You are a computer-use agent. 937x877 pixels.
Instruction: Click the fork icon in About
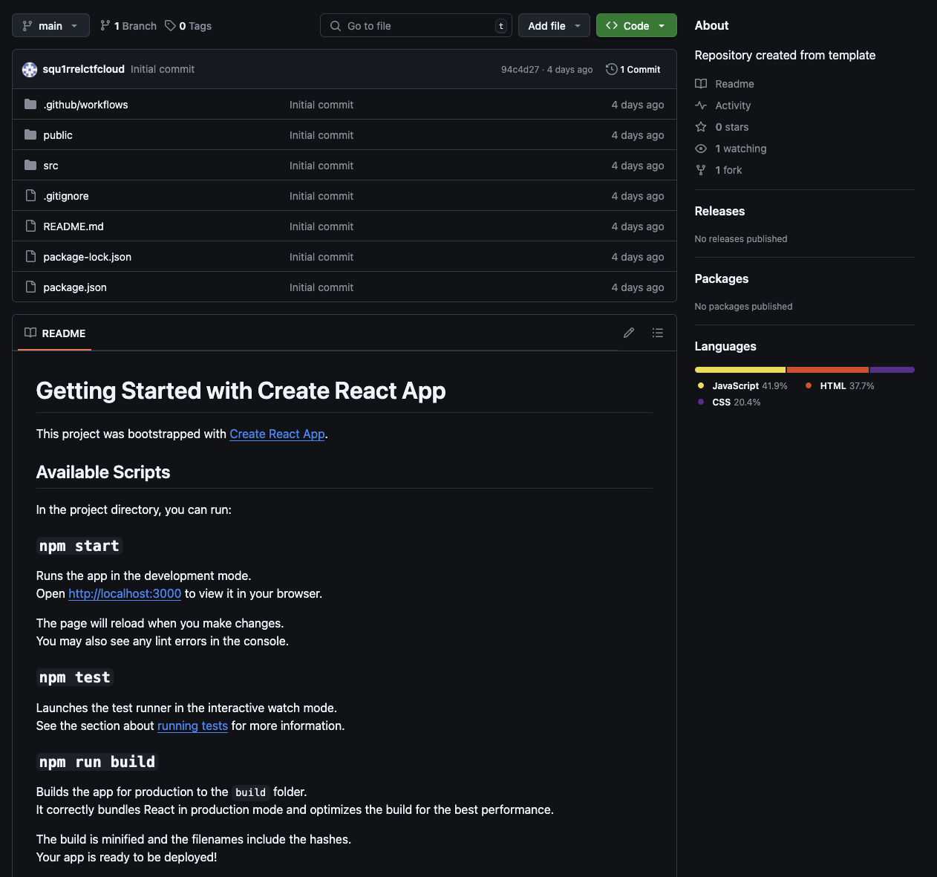click(701, 170)
